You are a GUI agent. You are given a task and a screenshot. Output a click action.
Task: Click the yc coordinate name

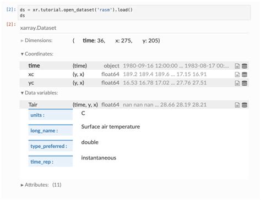pos(31,83)
